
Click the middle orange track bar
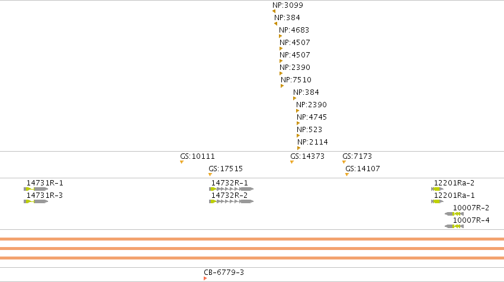click(x=252, y=249)
